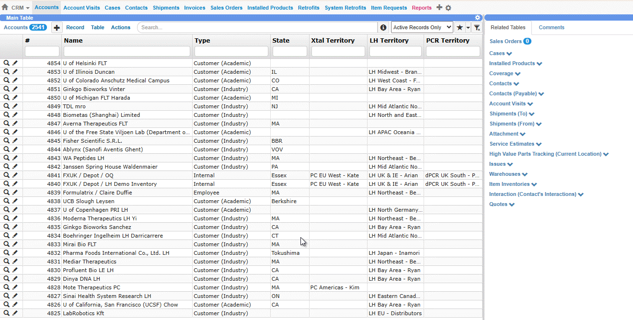View record UCB Slough Leysen
The width and height of the screenshot is (633, 320).
pos(6,201)
